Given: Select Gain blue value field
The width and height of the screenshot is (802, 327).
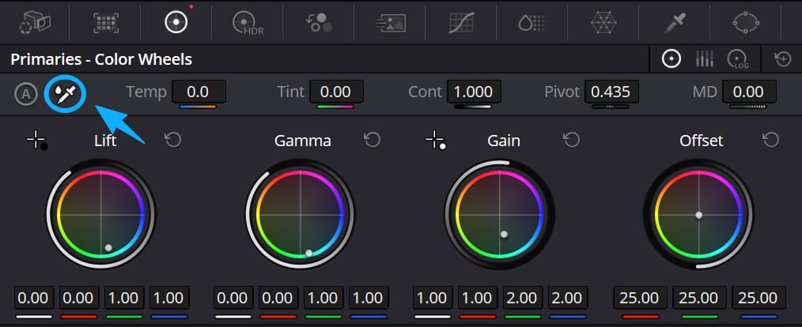Looking at the screenshot, I should tap(568, 298).
